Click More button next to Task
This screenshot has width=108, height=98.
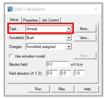pos(85,29)
